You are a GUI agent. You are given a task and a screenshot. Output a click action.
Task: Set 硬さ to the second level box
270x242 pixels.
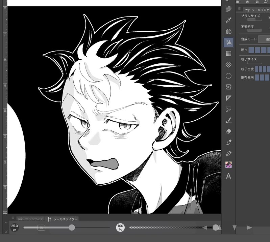pyautogui.click(x=257, y=50)
